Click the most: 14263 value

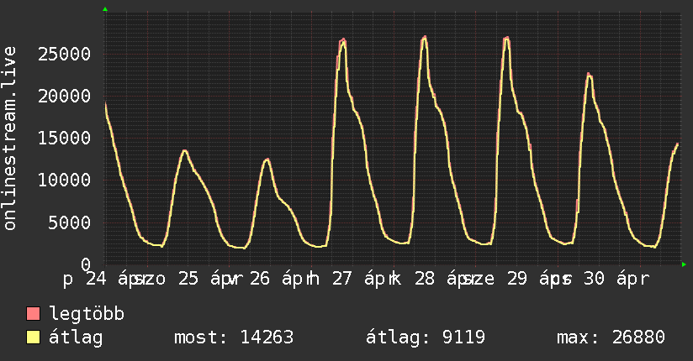click(x=234, y=337)
